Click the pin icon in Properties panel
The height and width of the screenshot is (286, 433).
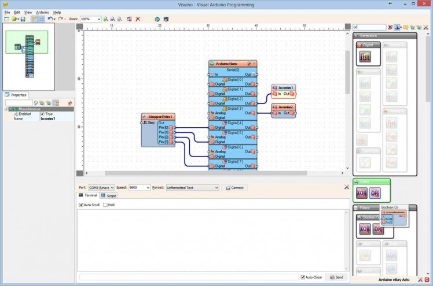point(69,103)
